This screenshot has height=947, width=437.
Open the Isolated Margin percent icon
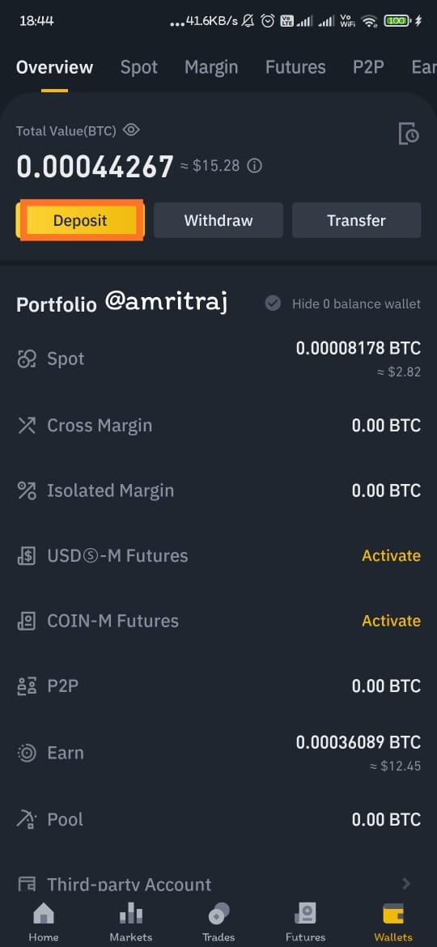coord(27,490)
